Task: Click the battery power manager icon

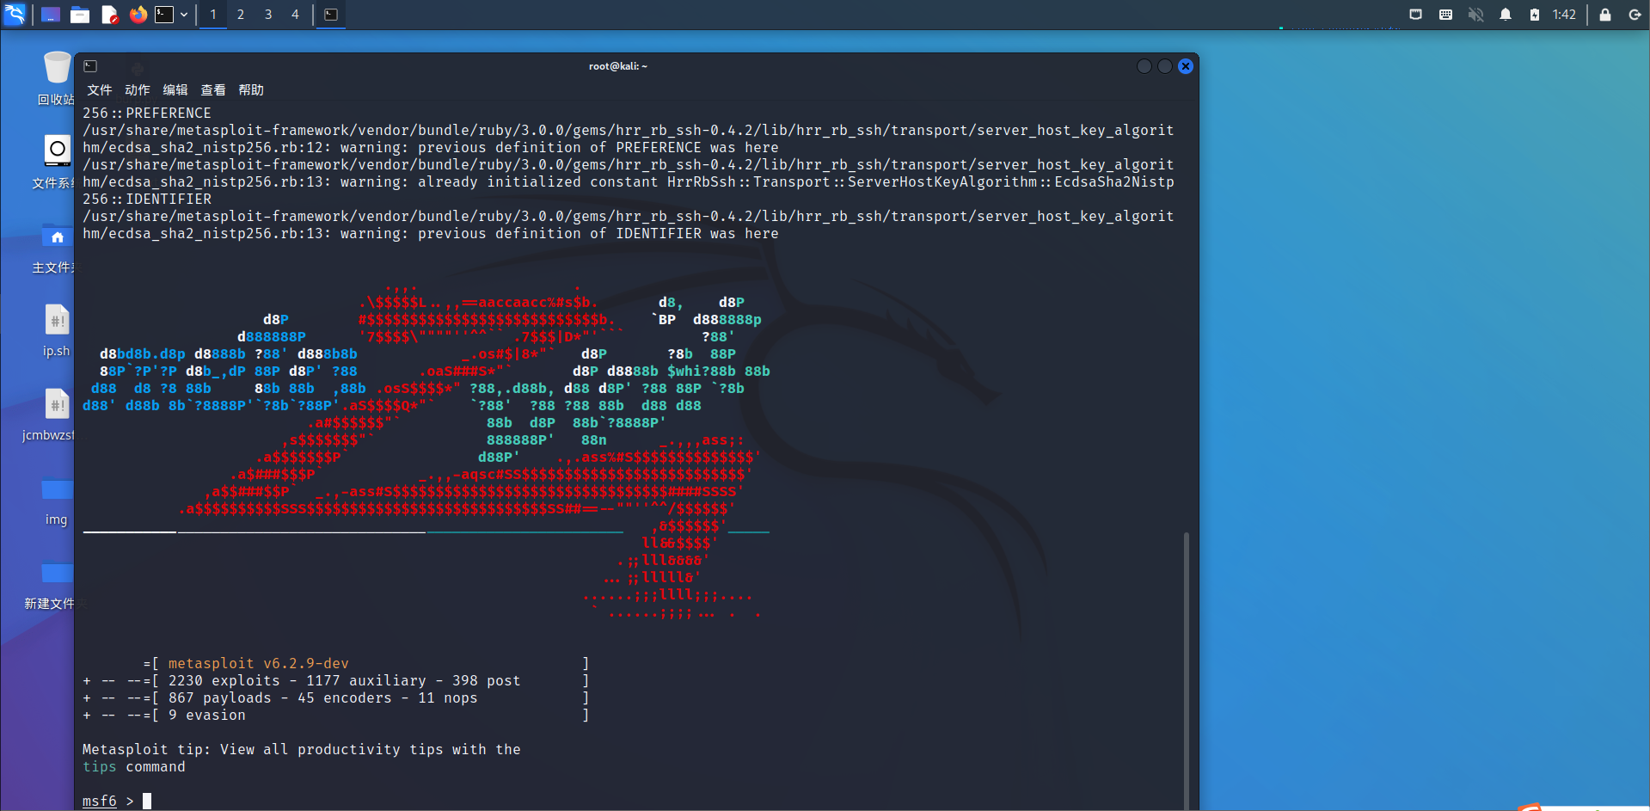Action: pos(1535,15)
